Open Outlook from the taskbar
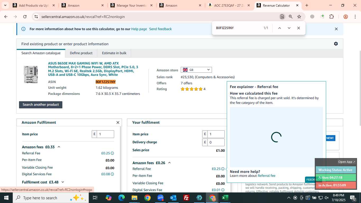The image size is (361, 203). point(173,198)
